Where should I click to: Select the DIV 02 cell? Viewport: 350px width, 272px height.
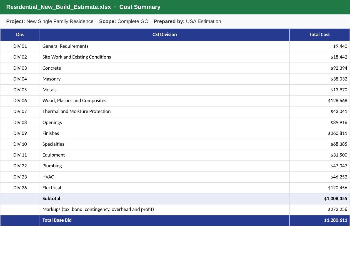click(20, 57)
